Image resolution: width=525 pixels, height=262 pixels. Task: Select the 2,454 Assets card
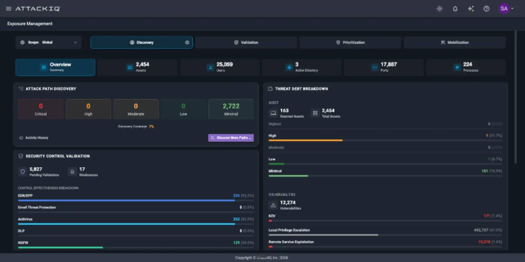(138, 67)
